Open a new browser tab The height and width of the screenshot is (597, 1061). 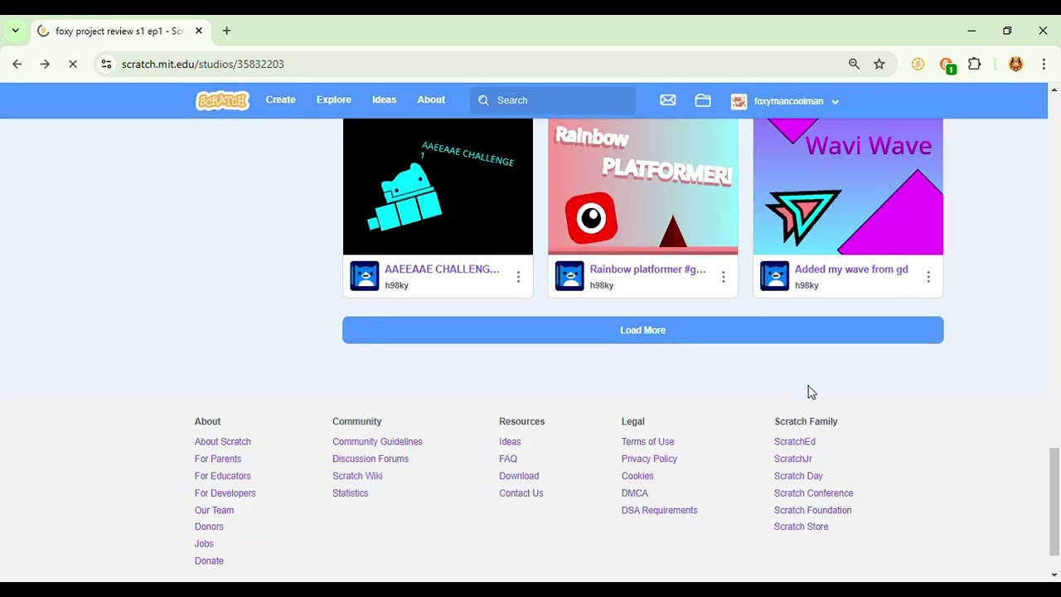[x=226, y=31]
